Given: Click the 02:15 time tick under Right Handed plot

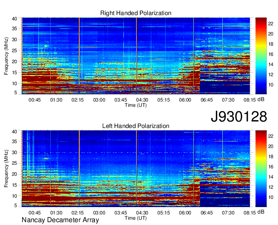Looking at the screenshot, I should [78, 100].
